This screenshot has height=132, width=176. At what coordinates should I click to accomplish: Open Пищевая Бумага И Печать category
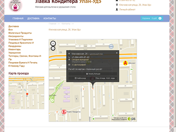point(23,63)
